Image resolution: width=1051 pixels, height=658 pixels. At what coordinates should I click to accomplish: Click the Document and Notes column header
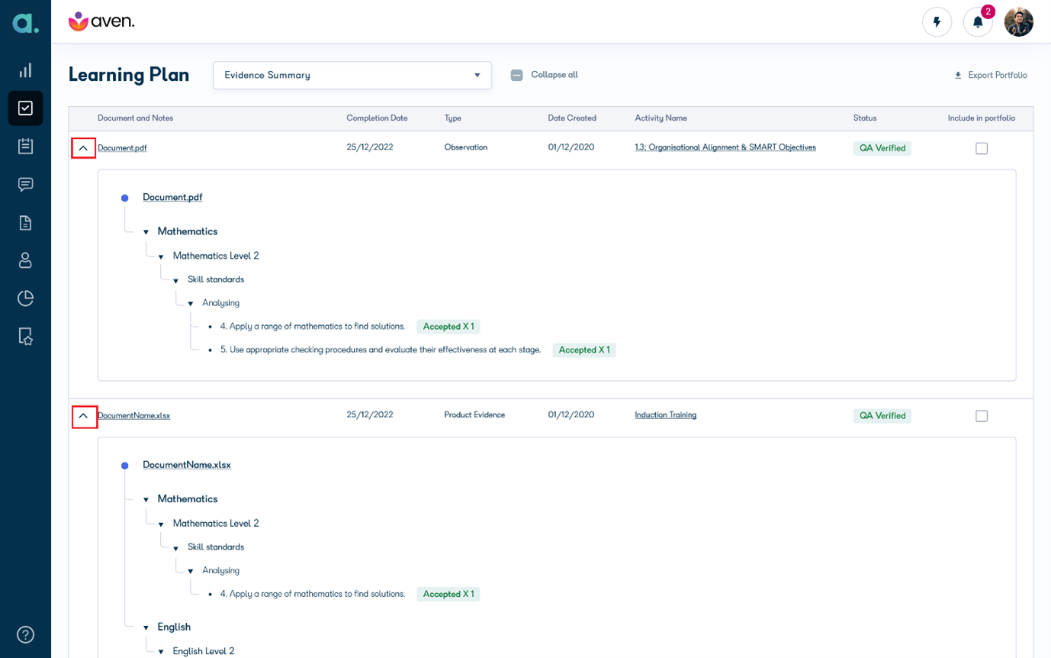[x=135, y=118]
